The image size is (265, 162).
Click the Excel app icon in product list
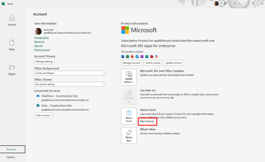pos(127,56)
